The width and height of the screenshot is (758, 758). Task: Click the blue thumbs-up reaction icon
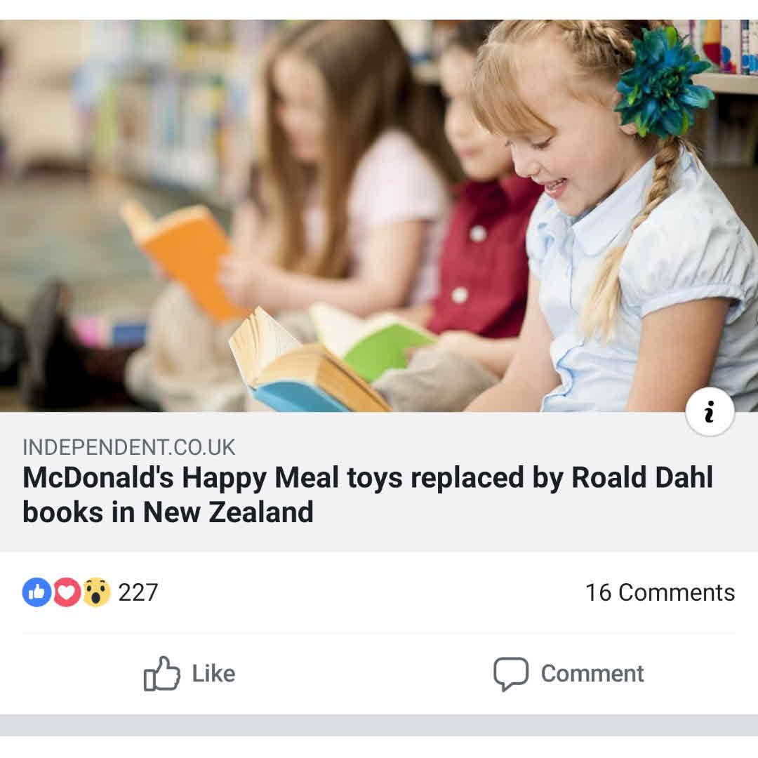tap(36, 592)
